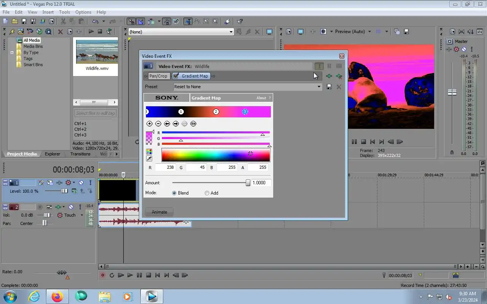
Task: Switch to the Transitions tab
Action: tap(80, 154)
